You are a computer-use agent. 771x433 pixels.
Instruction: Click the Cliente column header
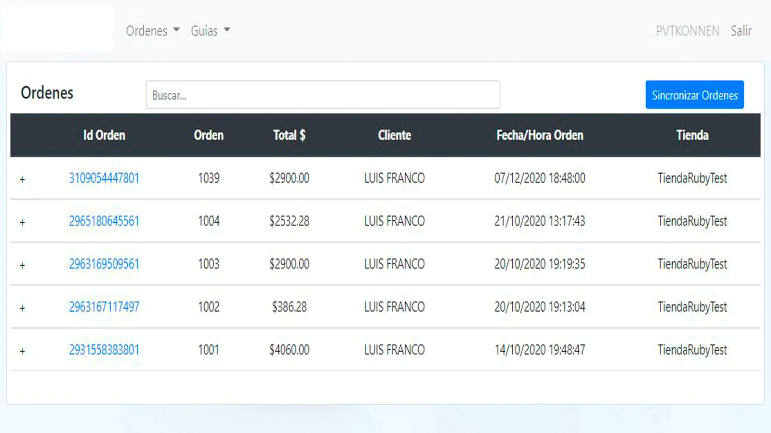pyautogui.click(x=394, y=135)
